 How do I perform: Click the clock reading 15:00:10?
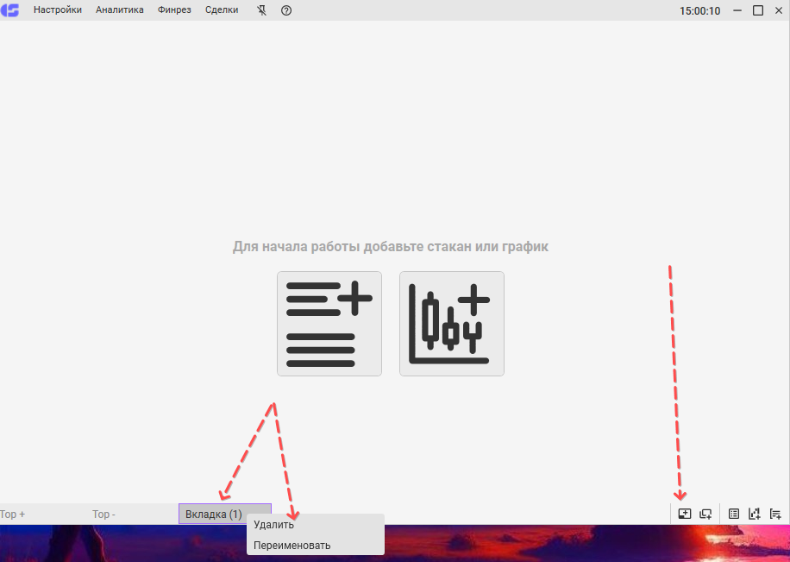click(x=699, y=10)
